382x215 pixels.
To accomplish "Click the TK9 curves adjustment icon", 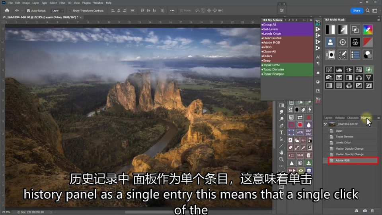I will pyautogui.click(x=329, y=70).
